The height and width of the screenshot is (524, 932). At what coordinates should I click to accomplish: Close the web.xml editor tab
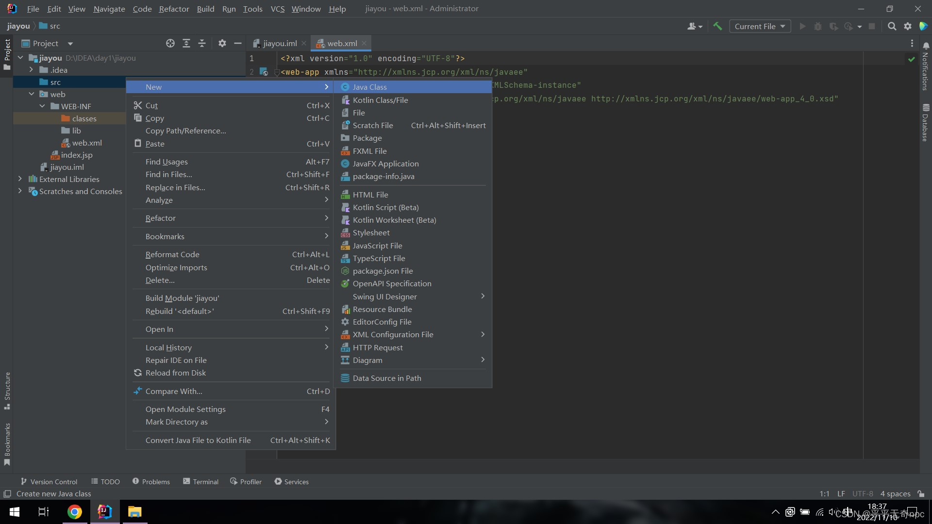(364, 43)
